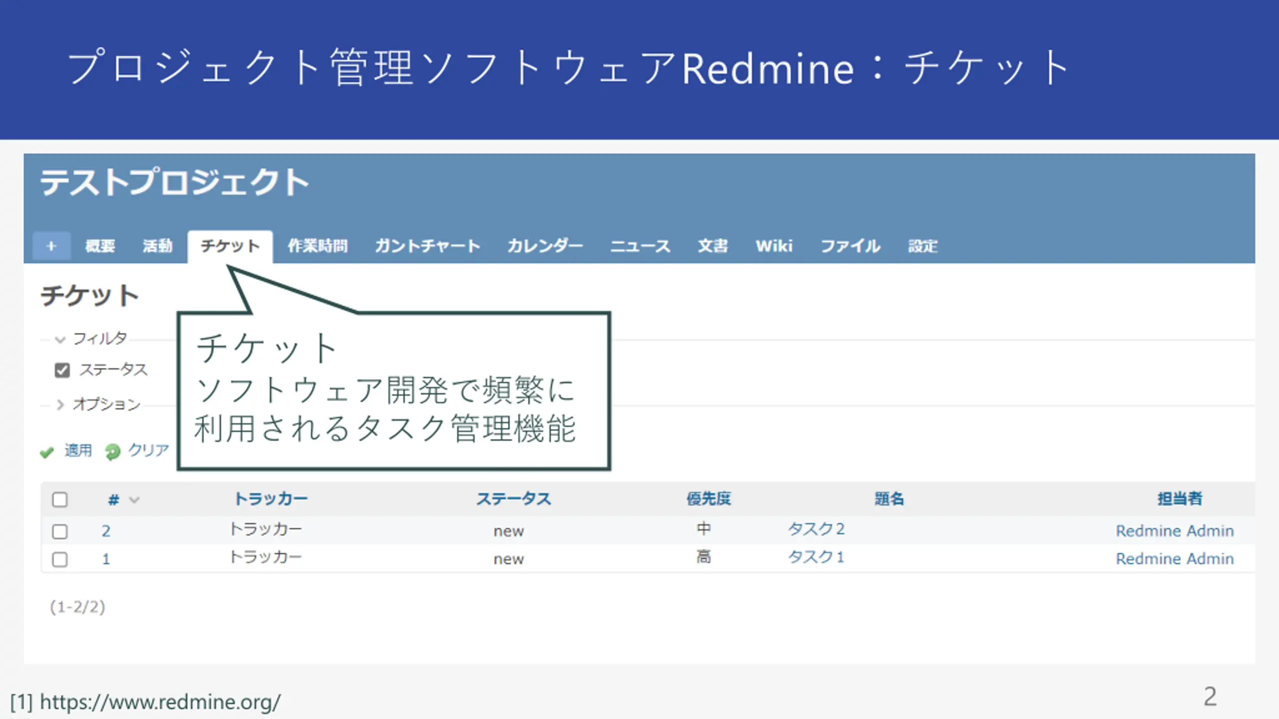1279x719 pixels.
Task: Click the 高 priority cell
Action: 703,557
